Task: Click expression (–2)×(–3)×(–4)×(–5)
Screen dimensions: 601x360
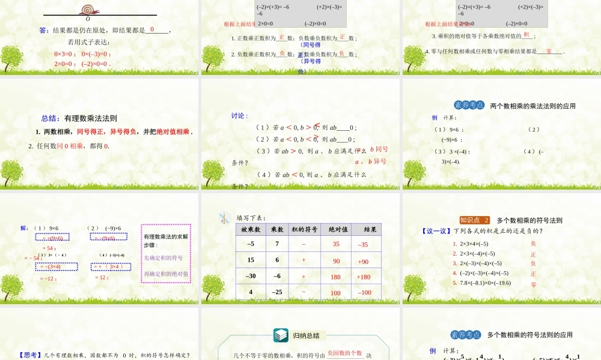Action: point(484,273)
